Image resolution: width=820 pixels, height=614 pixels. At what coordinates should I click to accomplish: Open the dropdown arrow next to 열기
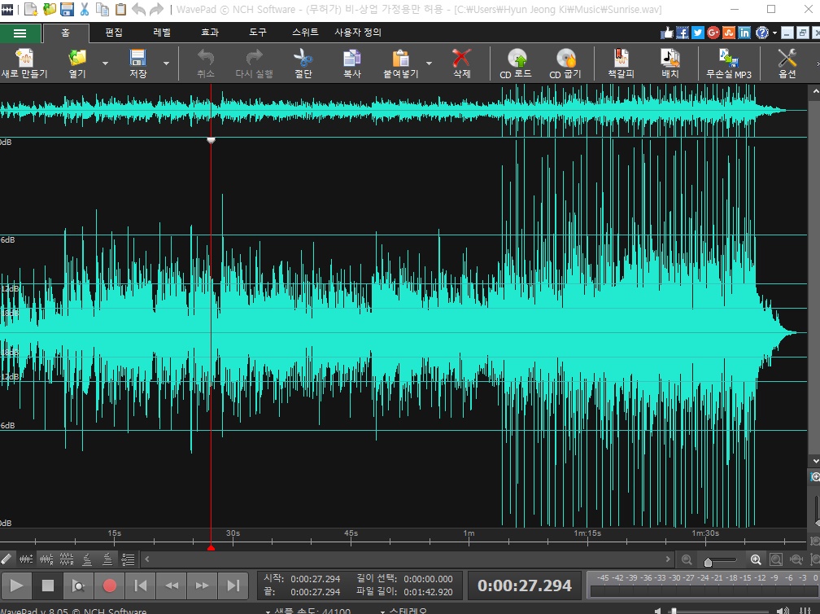pos(105,64)
